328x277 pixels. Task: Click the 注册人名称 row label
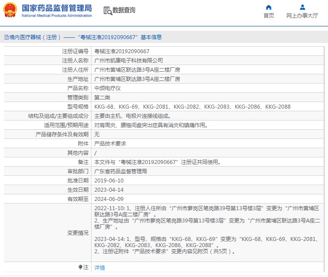(x=75, y=61)
